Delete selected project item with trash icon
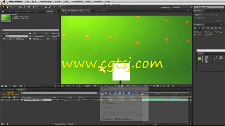 (21, 86)
